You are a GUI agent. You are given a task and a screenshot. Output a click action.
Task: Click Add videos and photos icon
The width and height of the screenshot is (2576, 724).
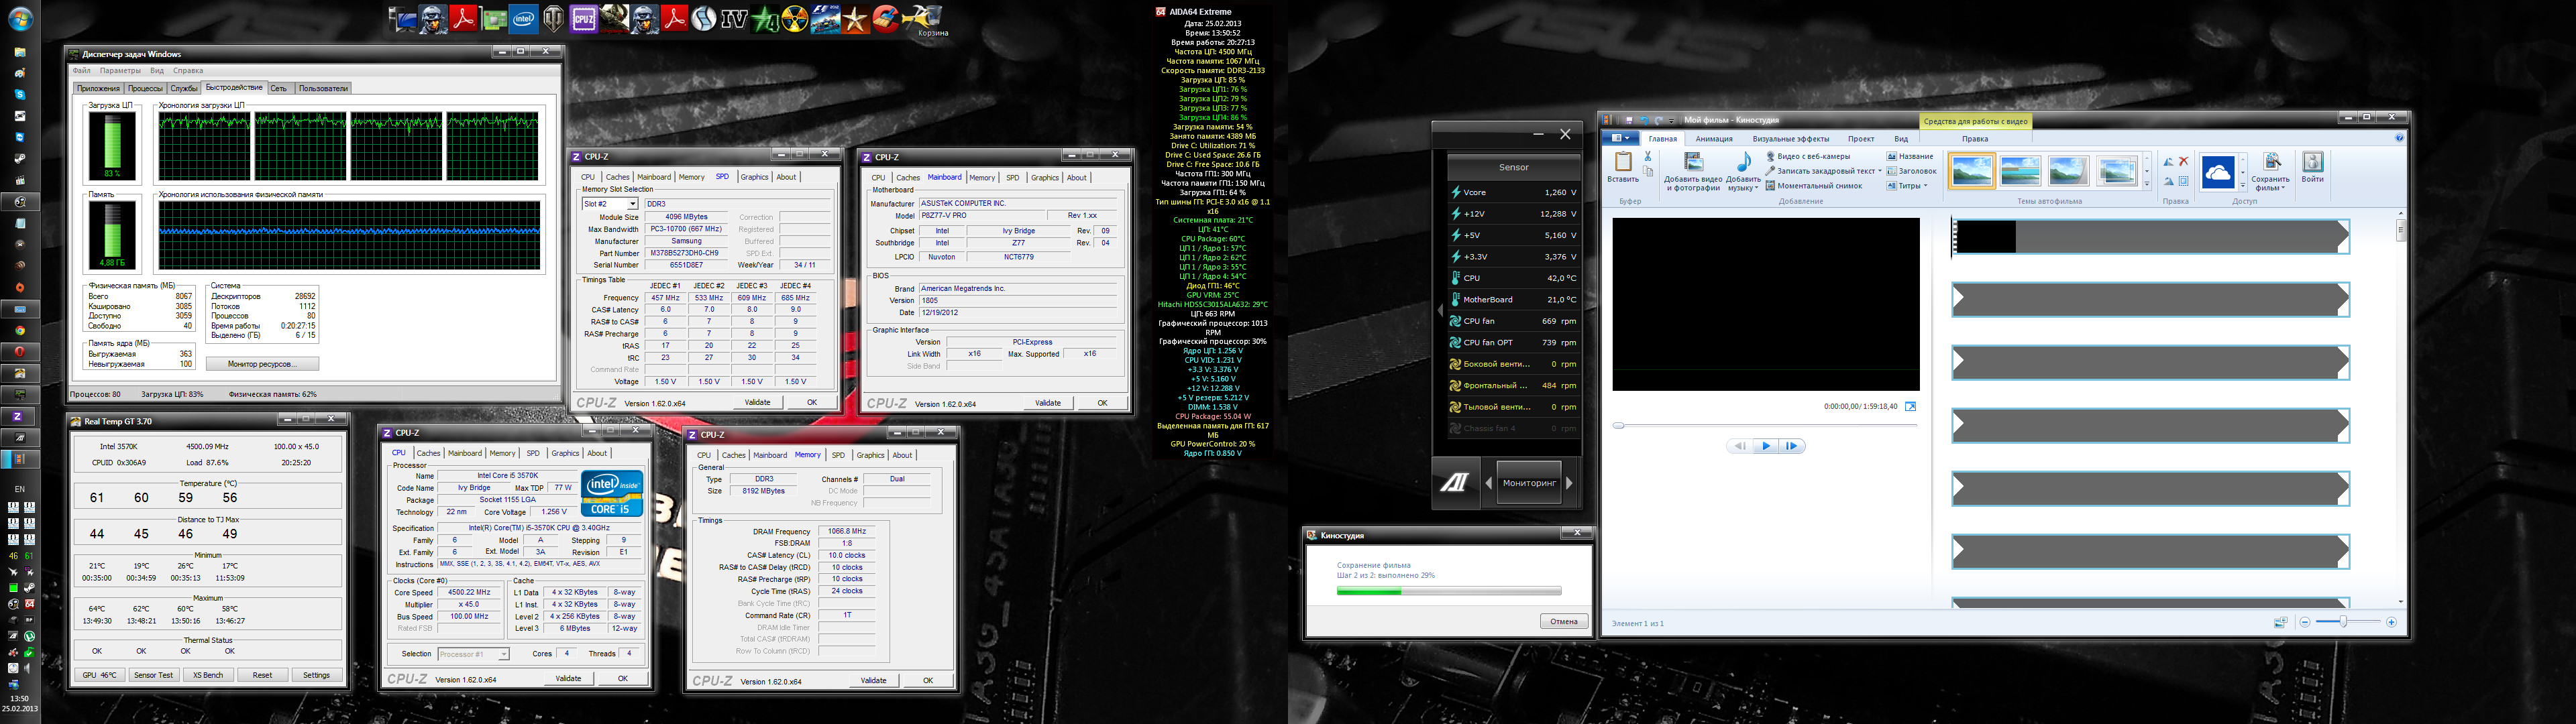point(1693,163)
